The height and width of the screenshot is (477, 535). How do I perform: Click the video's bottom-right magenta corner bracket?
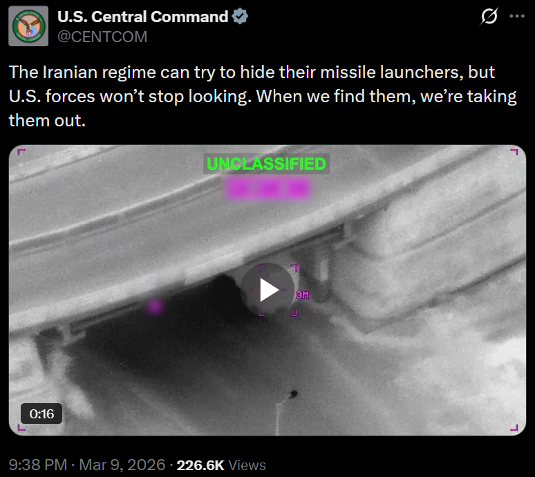pyautogui.click(x=514, y=427)
